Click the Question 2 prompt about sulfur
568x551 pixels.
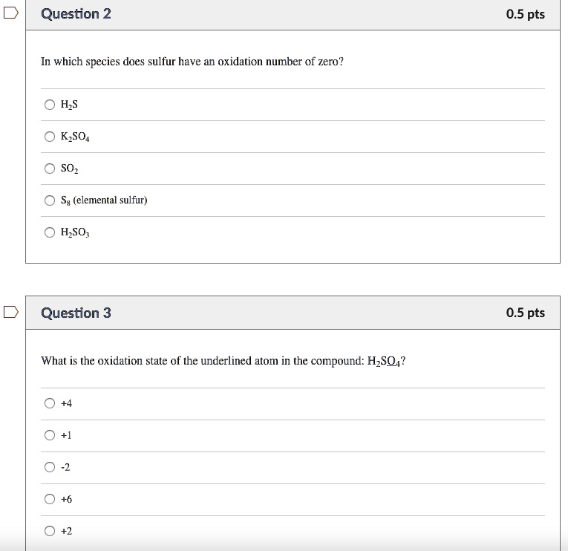[192, 62]
